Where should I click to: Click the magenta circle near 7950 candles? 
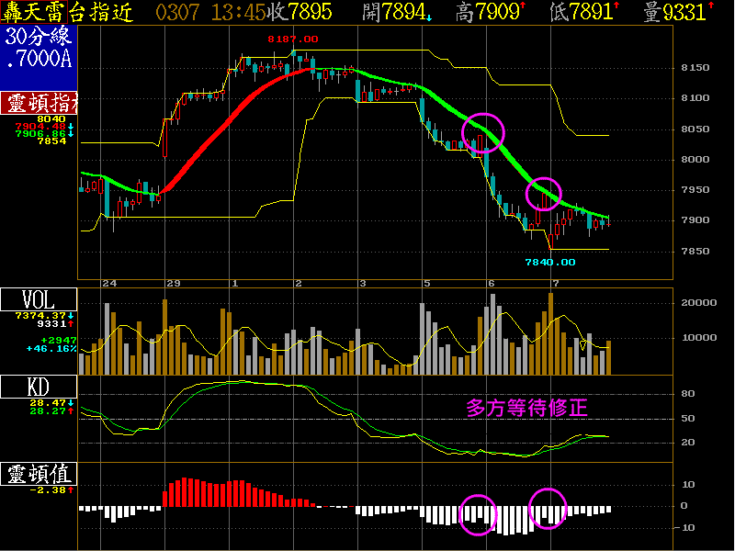click(x=544, y=194)
